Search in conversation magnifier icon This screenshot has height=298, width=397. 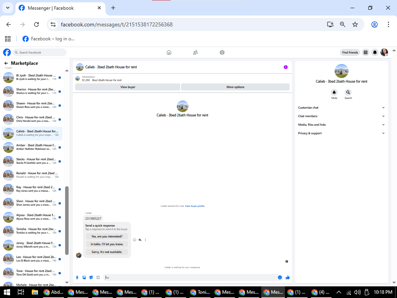pos(348,92)
